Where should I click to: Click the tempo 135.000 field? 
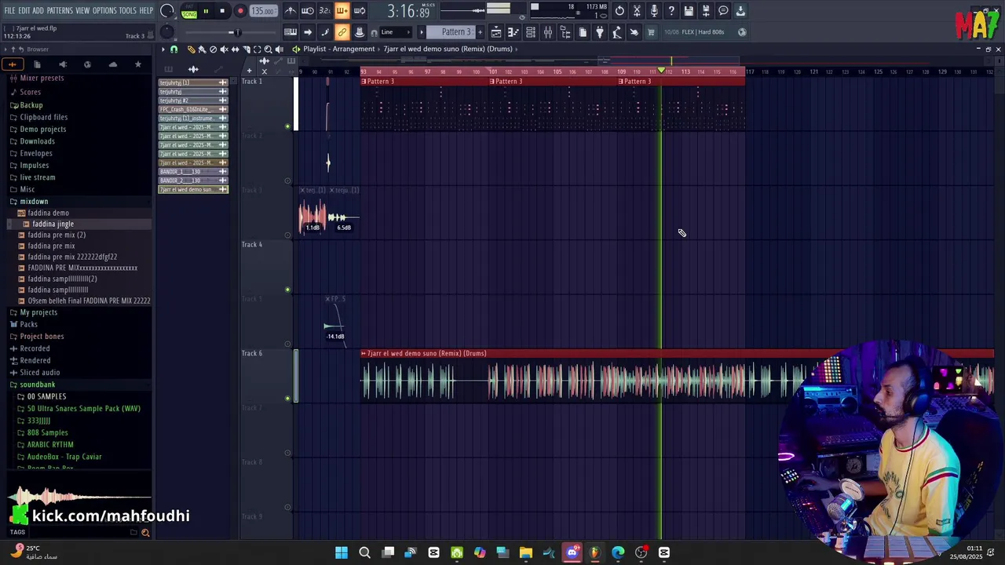click(x=263, y=11)
